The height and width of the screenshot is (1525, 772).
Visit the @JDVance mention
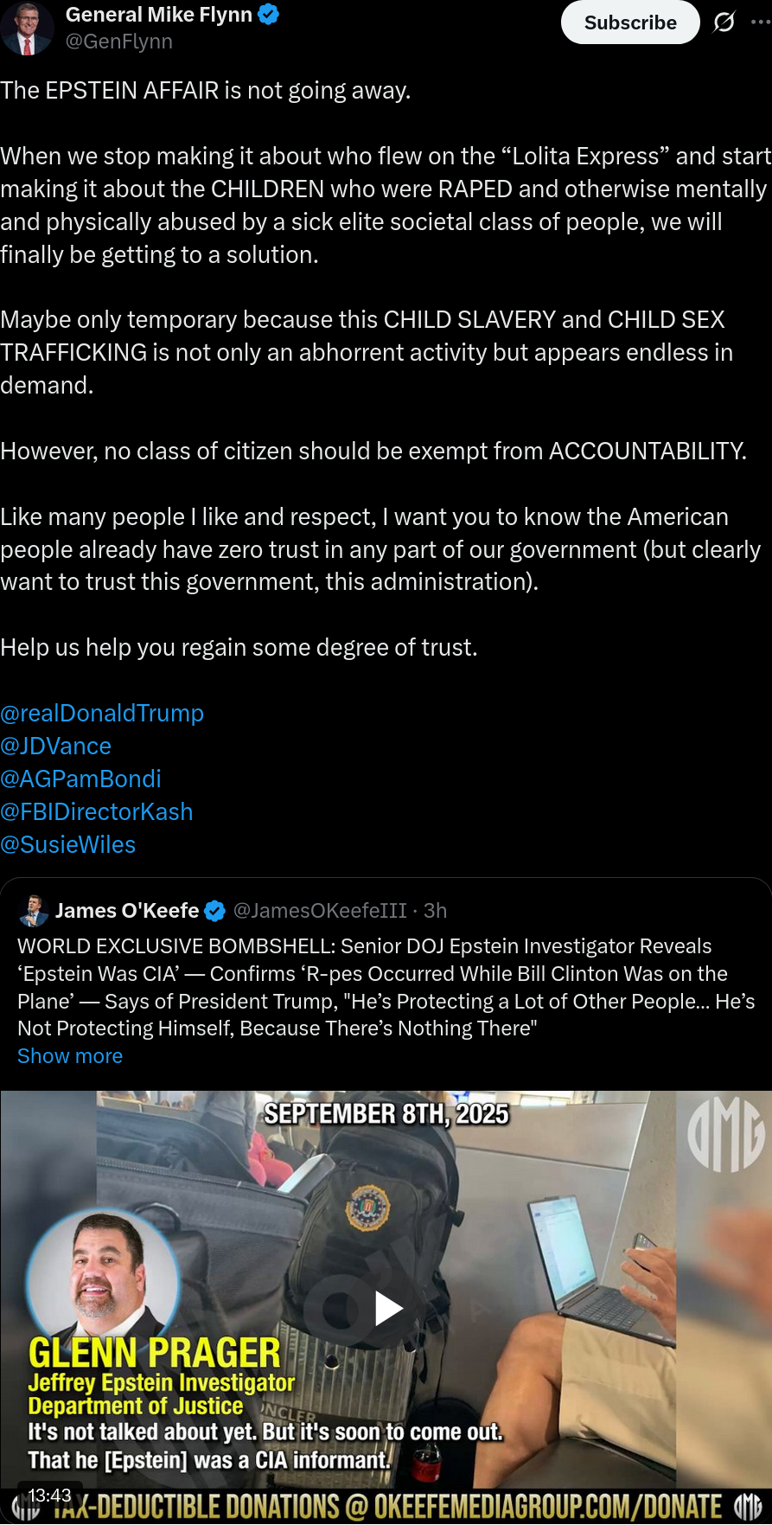pos(56,746)
